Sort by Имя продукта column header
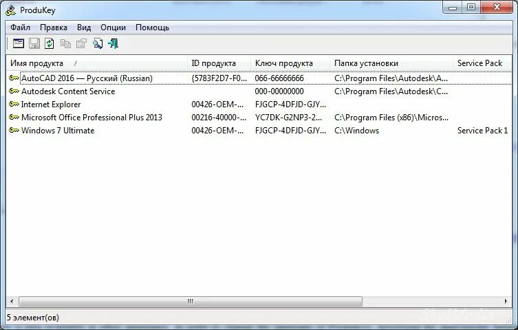Image resolution: width=518 pixels, height=330 pixels. tap(97, 63)
